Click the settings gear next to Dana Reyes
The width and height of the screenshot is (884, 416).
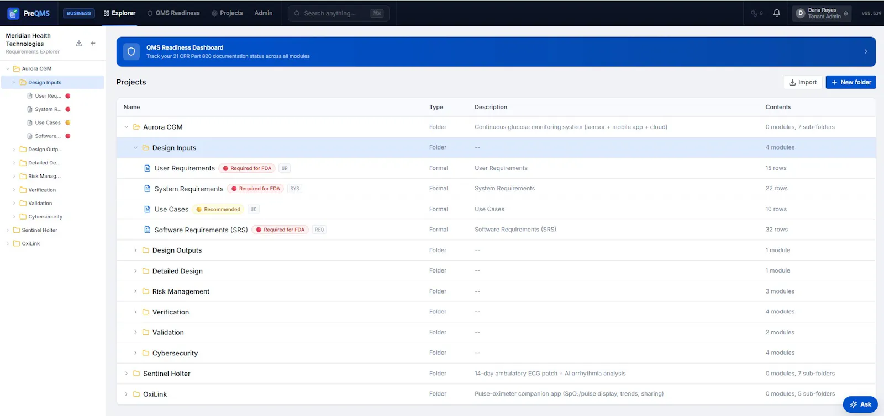(845, 13)
